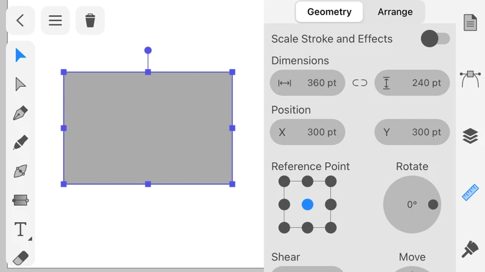
Task: Click the width field showing 360 pt
Action: point(307,83)
